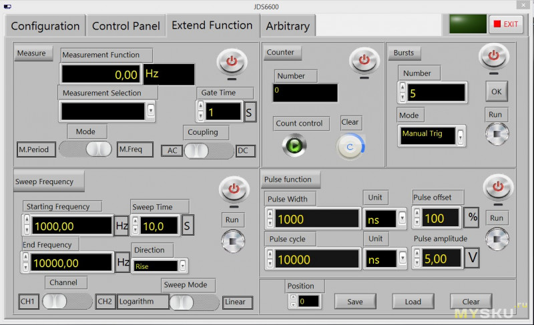Image resolution: width=534 pixels, height=325 pixels.
Task: Click the red EXIT button
Action: point(506,24)
